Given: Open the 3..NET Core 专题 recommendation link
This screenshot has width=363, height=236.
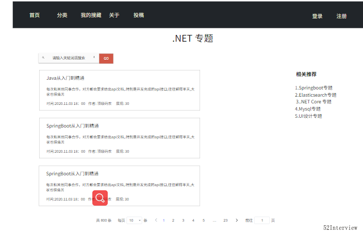Looking at the screenshot, I should click(x=313, y=102).
